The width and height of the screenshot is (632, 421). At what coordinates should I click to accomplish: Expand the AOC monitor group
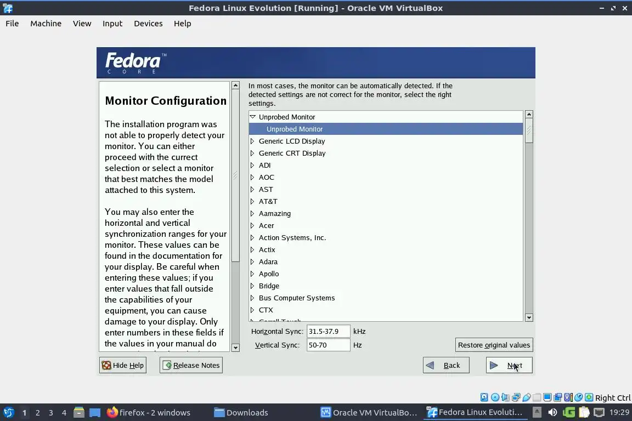252,177
